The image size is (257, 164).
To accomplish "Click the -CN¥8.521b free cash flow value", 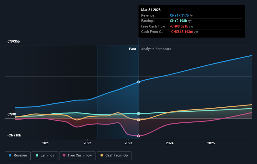I will [179, 26].
